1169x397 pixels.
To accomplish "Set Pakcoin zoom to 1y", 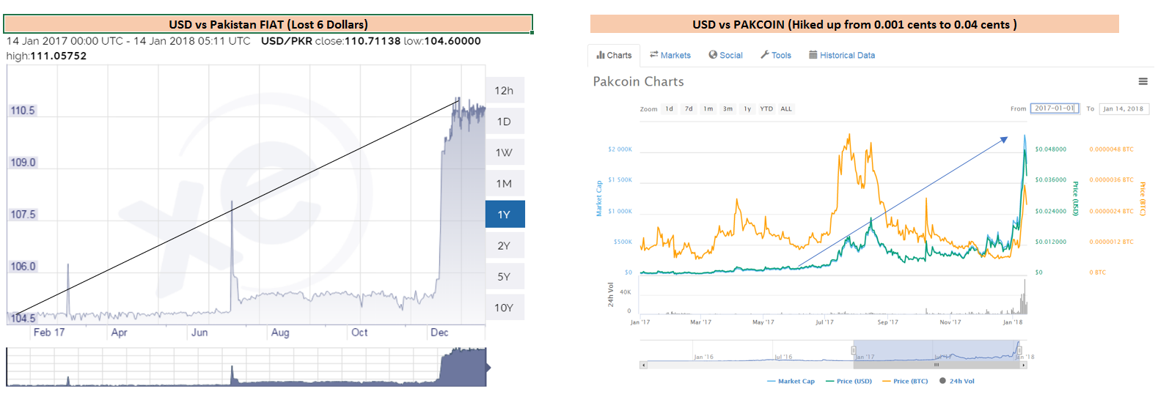I will [x=747, y=108].
